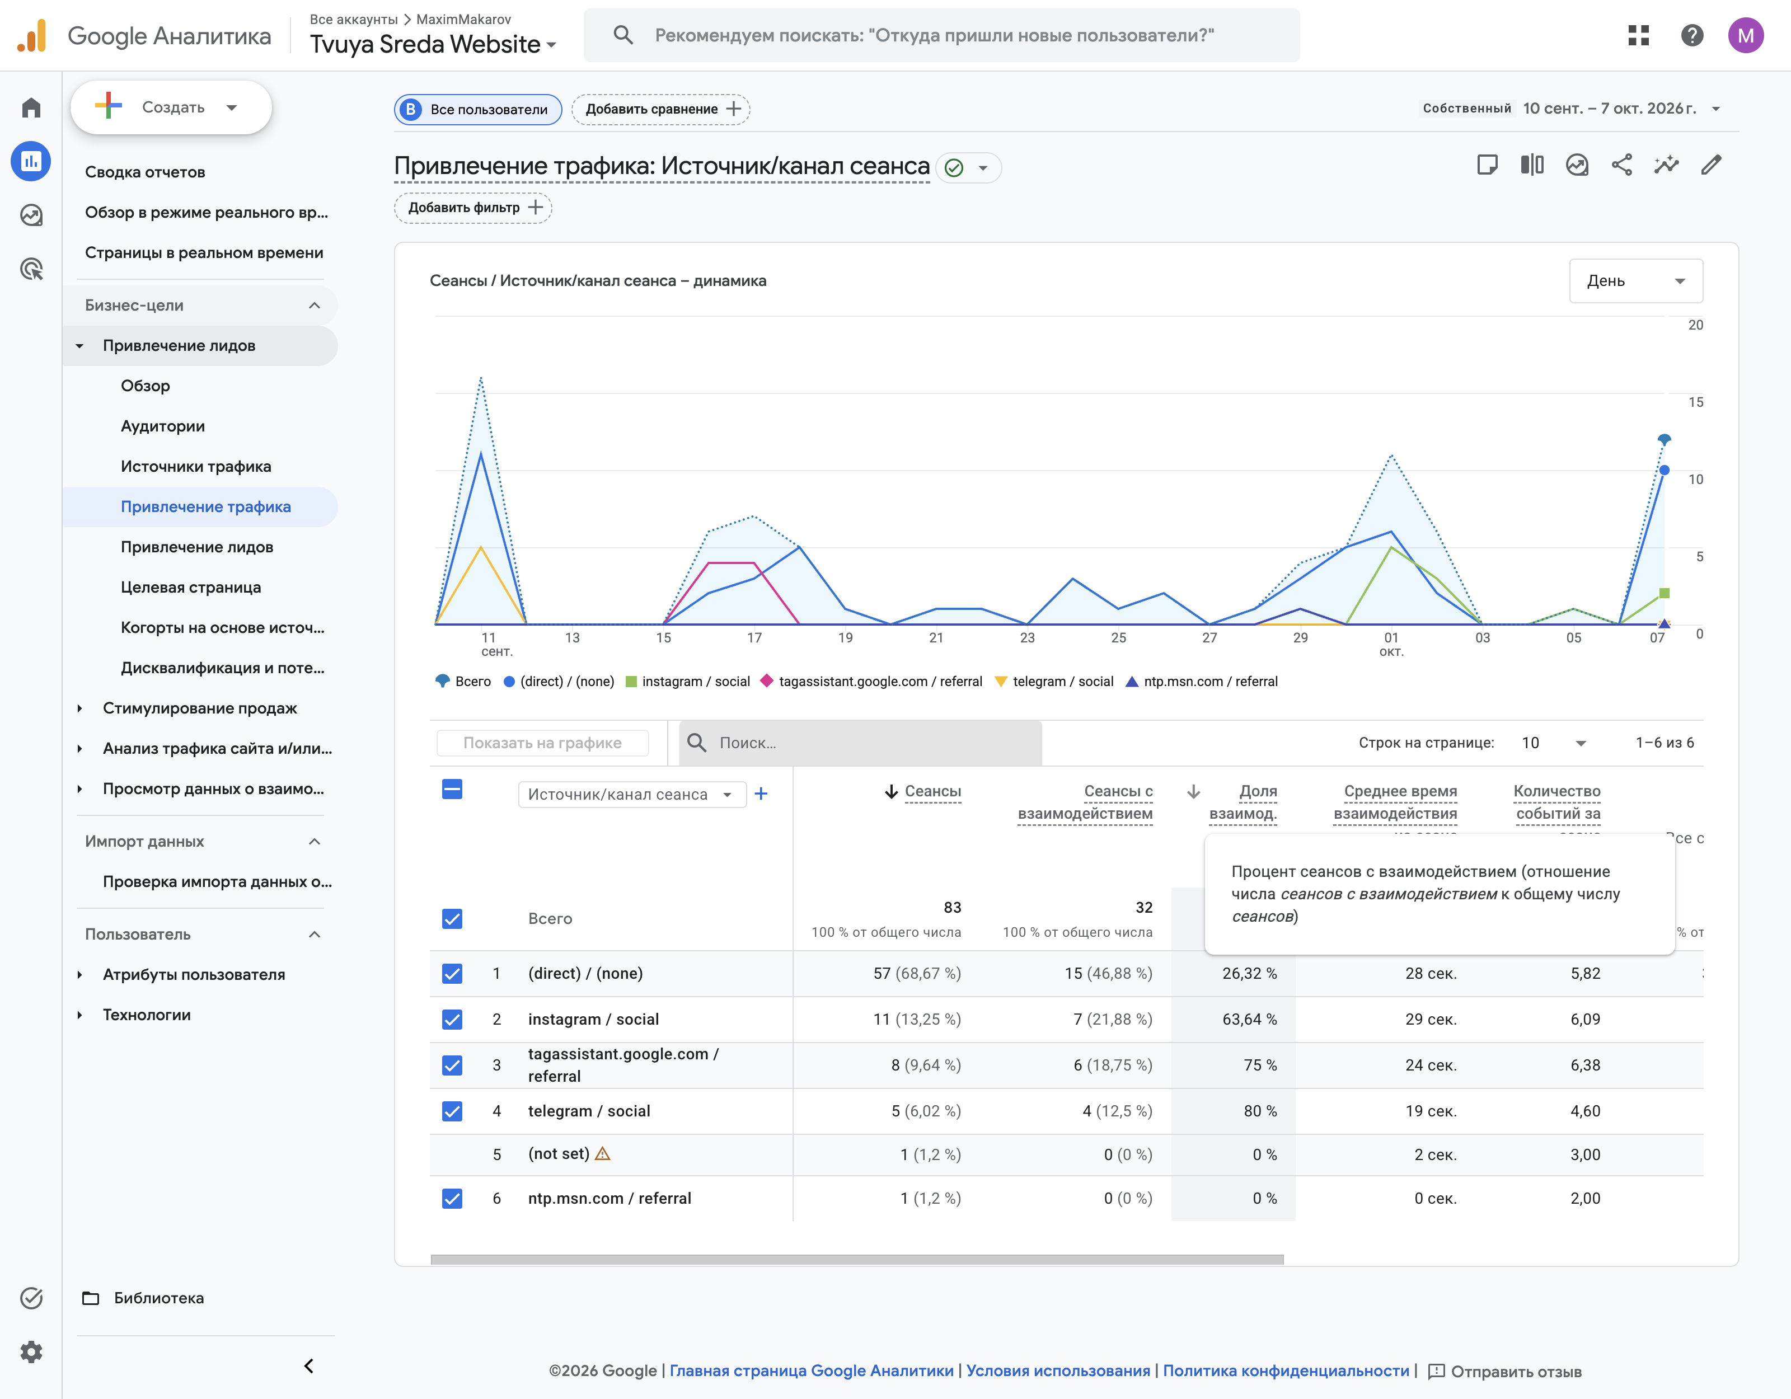The width and height of the screenshot is (1791, 1399).
Task: Open the Целевая страница report
Action: (191, 587)
